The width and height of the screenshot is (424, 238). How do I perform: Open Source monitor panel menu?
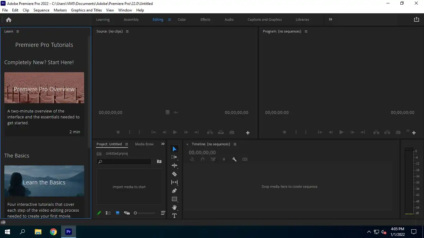click(x=127, y=31)
